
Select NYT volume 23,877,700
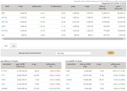coord(87,75)
